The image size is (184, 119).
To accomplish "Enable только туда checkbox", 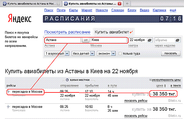I will 120,53.
